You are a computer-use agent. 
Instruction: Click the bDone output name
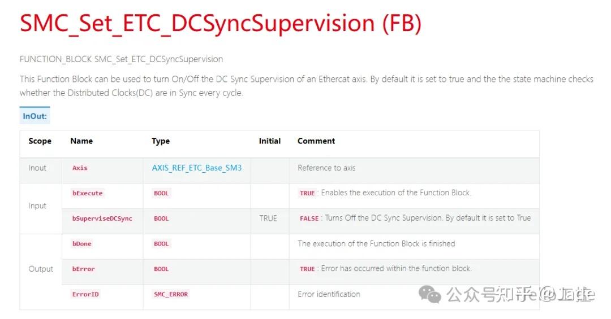pos(81,244)
